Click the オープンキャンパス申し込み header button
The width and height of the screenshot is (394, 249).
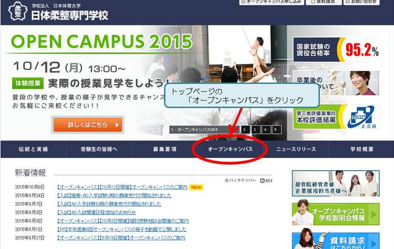point(271,2)
